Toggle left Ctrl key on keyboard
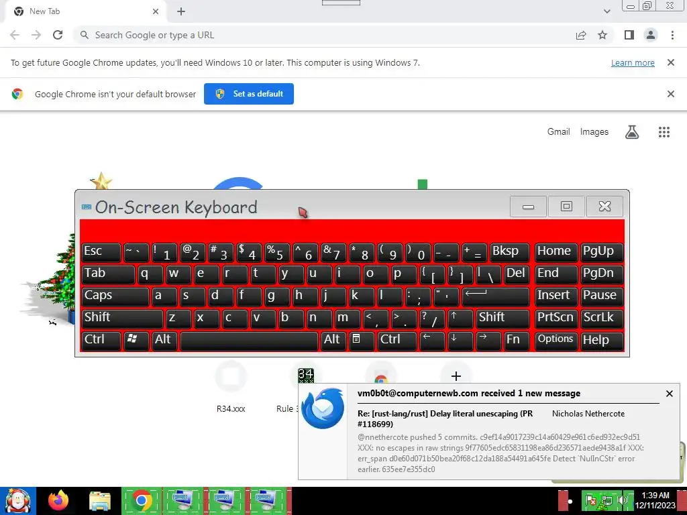 click(x=101, y=340)
